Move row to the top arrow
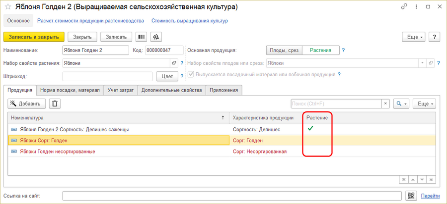Screen dimensions: 447x204 (403, 180)
